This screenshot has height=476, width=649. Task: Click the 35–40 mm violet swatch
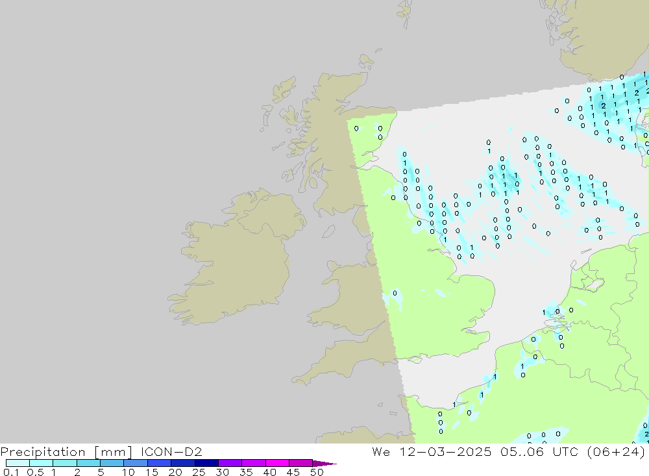253,463
